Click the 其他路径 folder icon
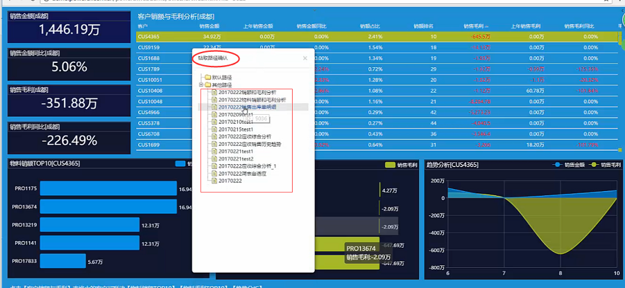This screenshot has height=288, width=625. tap(208, 85)
